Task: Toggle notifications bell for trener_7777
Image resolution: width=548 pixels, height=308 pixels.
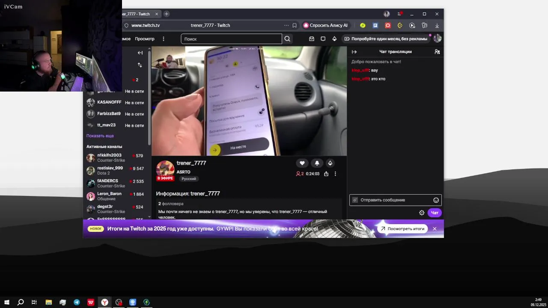Action: (317, 163)
